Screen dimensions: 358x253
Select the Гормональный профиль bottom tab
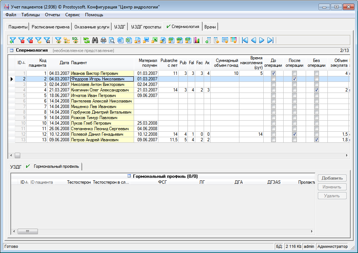click(x=56, y=167)
